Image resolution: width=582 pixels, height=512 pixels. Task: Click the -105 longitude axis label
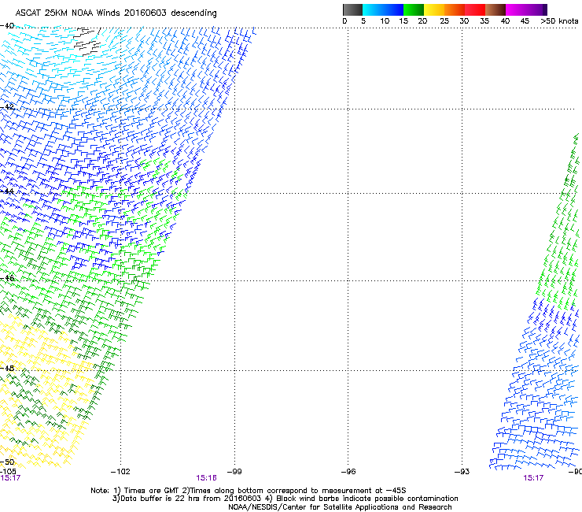coord(8,472)
